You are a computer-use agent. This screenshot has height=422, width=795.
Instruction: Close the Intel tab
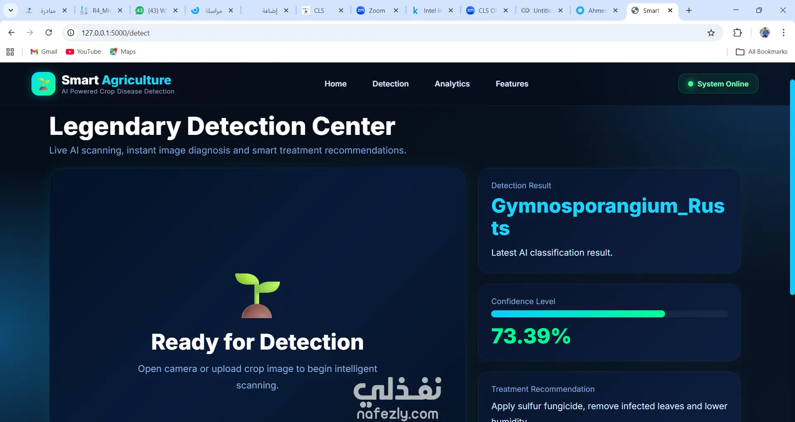451,10
